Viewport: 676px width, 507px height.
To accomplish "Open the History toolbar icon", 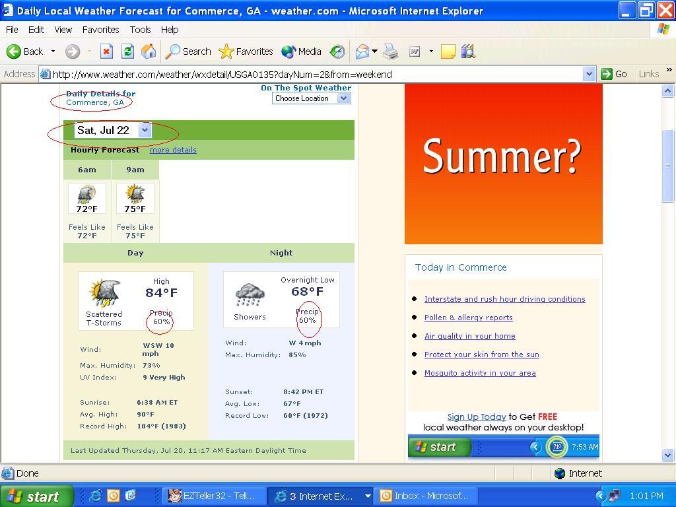I will tap(337, 51).
